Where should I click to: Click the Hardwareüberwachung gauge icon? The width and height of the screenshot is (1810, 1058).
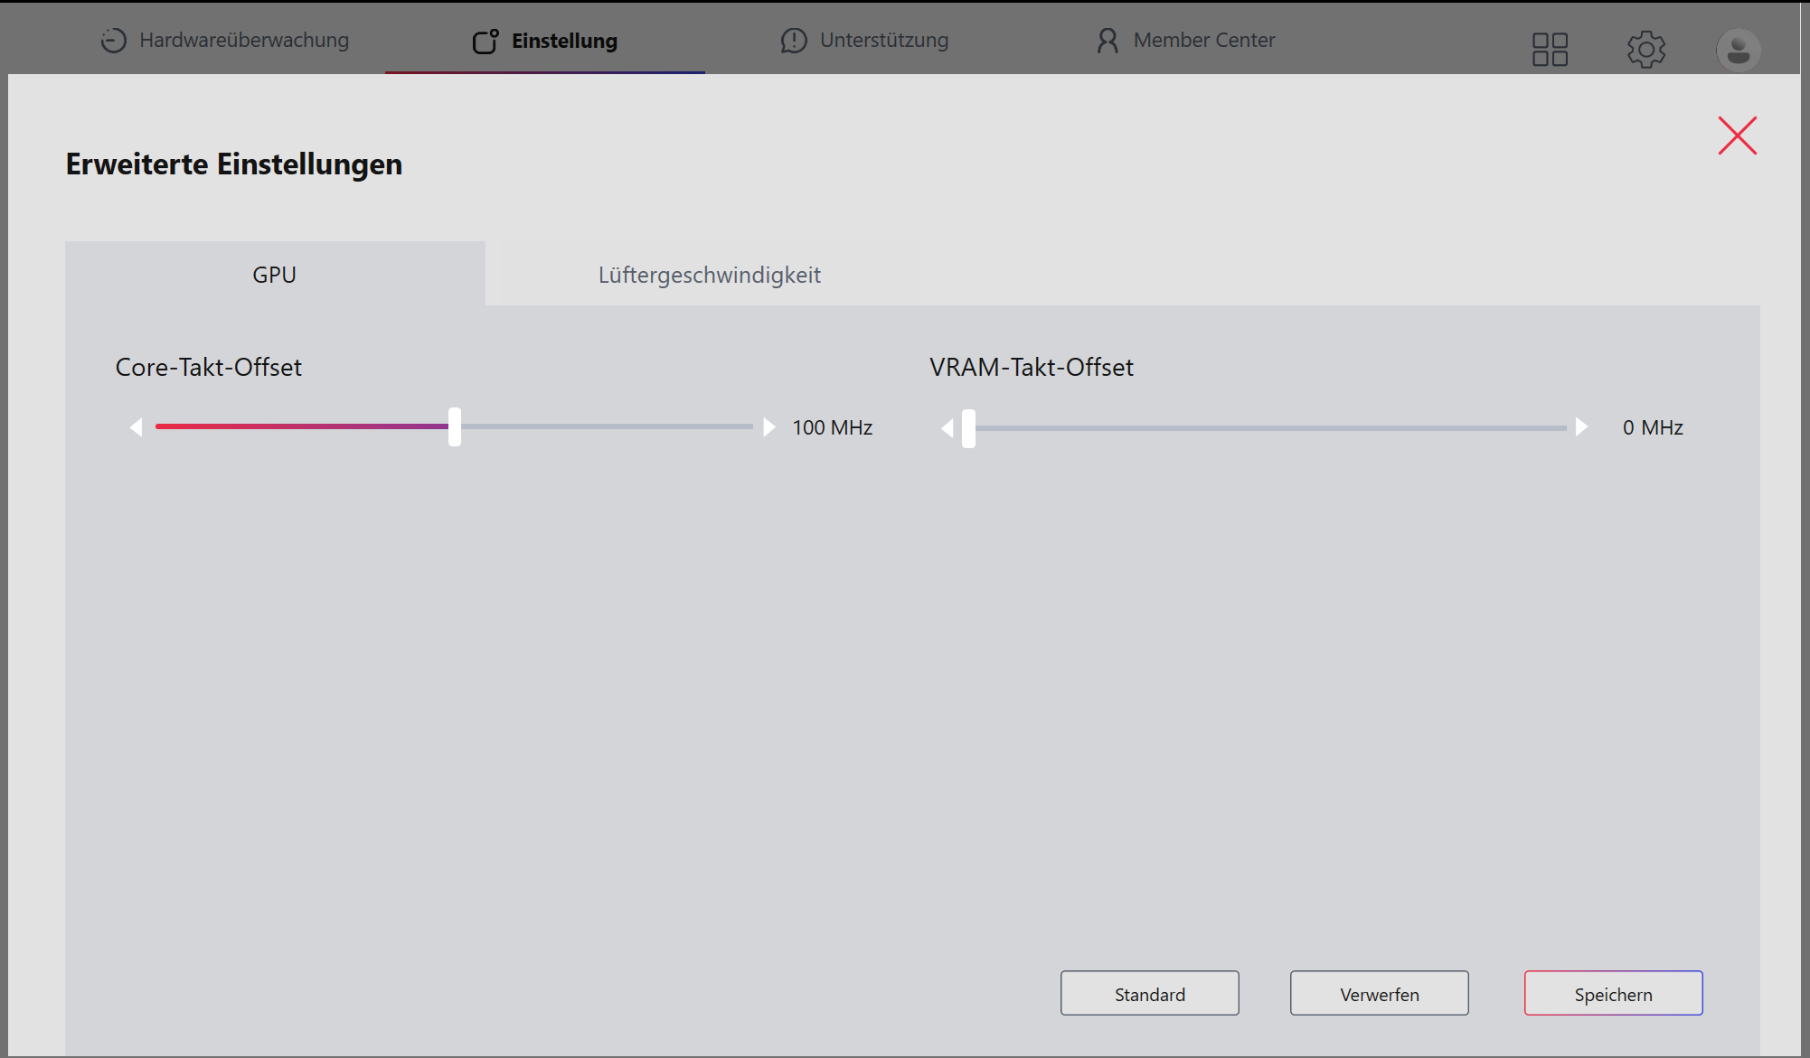[x=113, y=41]
